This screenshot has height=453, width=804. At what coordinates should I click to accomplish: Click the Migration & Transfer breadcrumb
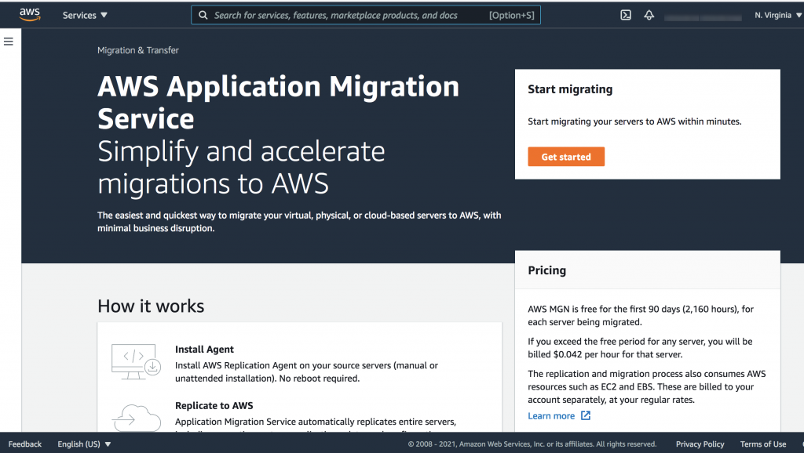pos(138,50)
